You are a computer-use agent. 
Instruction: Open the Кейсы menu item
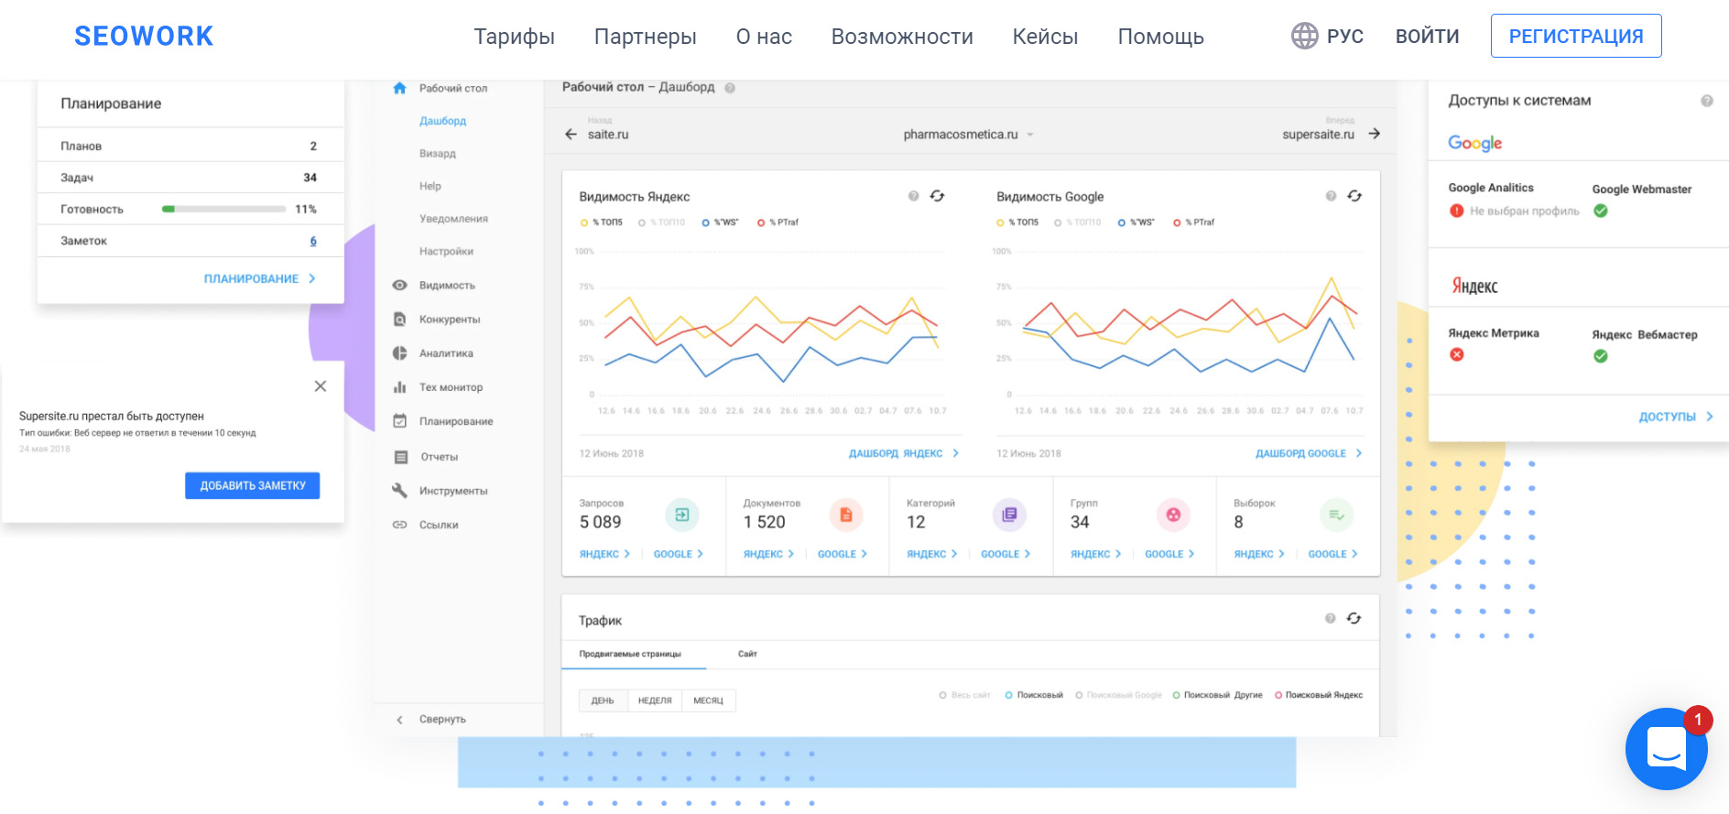click(1045, 37)
